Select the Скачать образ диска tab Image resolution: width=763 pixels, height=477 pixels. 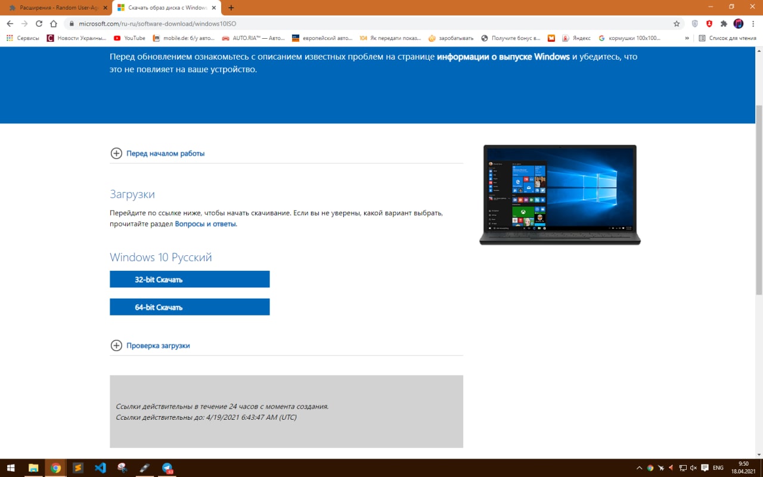168,8
